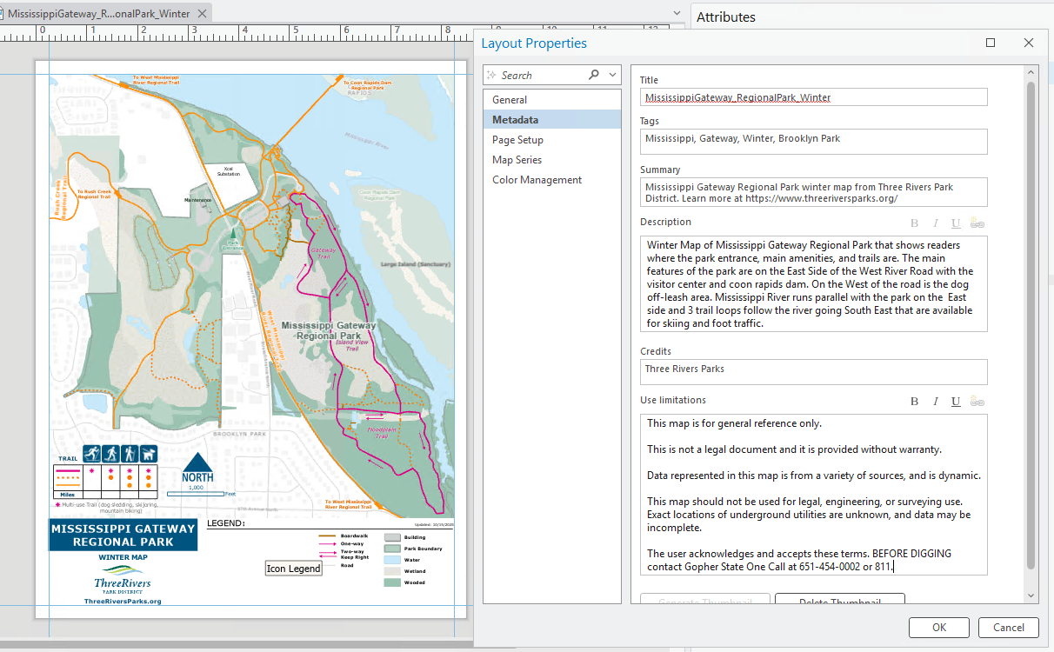Click the Water legend swatch
Viewport: 1054px width, 652px height.
tap(391, 560)
